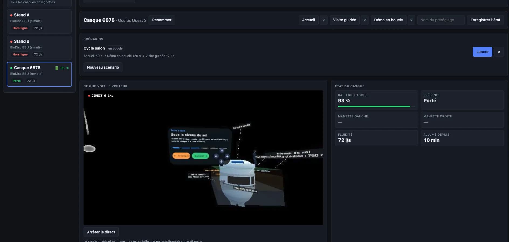
Task: Apply the Accueil preset
Action: pyautogui.click(x=308, y=20)
